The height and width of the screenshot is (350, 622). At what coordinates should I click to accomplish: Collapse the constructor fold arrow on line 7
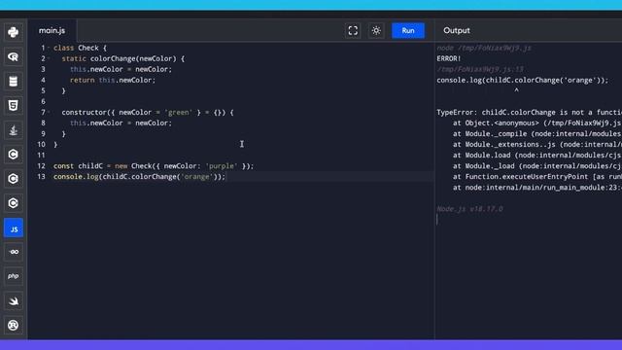tap(49, 113)
